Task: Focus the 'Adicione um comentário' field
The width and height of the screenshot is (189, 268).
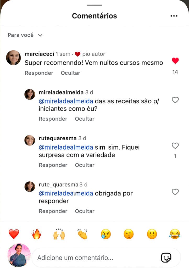Action: pos(97,258)
